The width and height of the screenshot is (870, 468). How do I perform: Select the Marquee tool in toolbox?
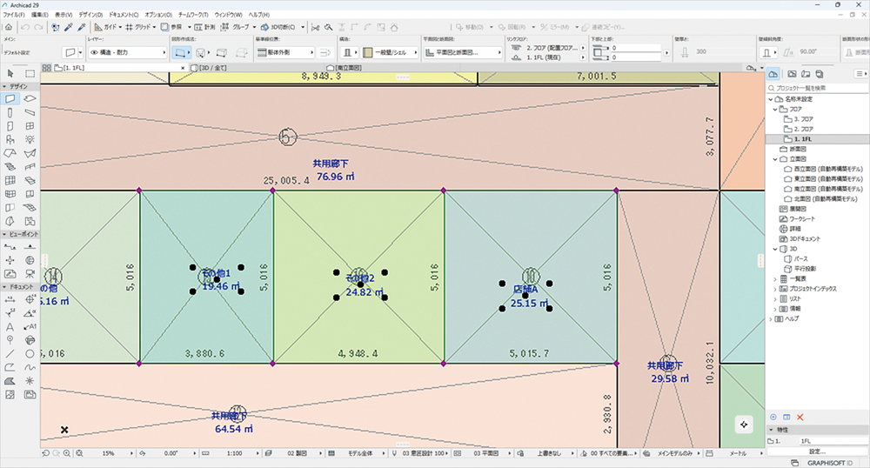pyautogui.click(x=29, y=73)
